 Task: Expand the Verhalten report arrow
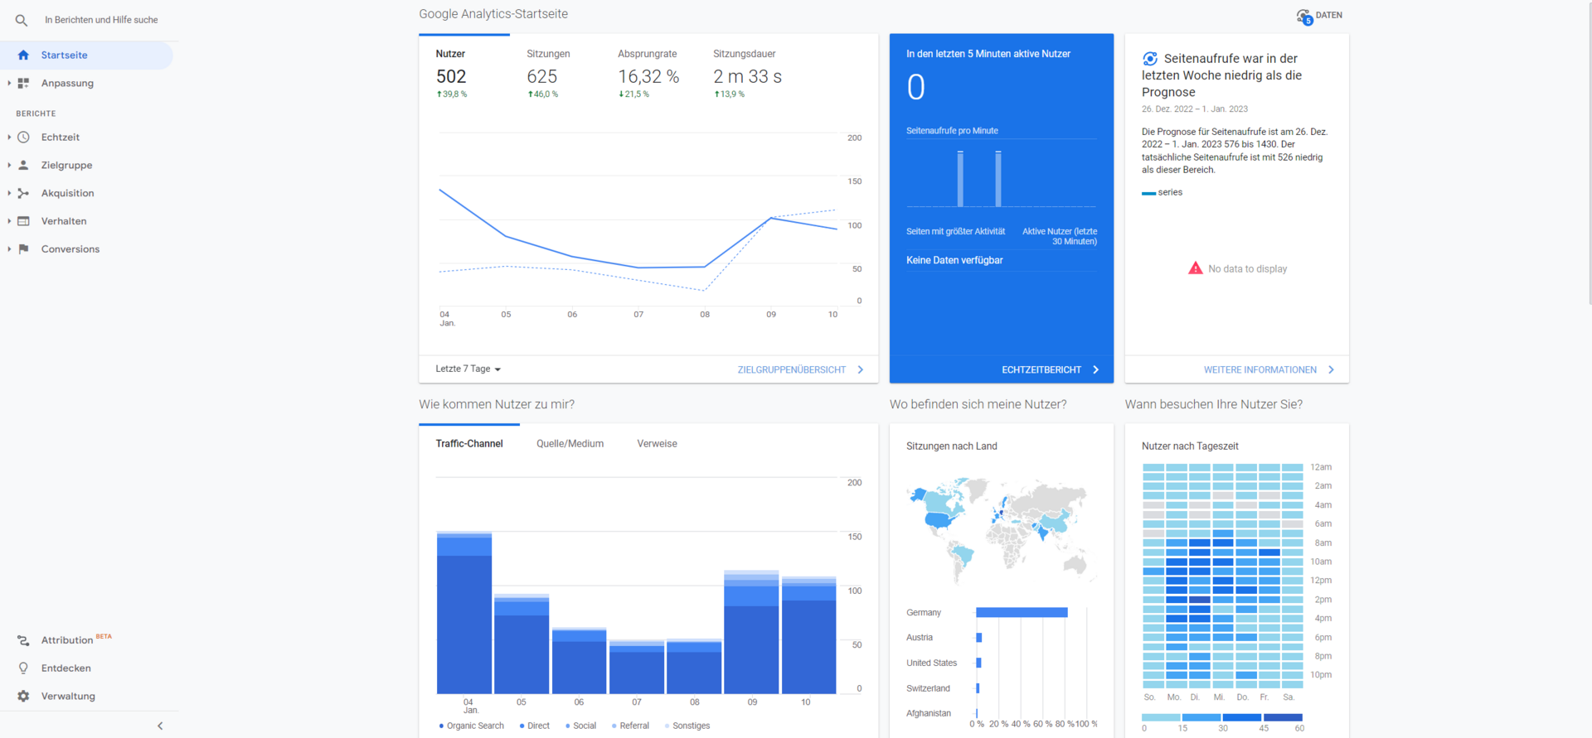tap(9, 221)
